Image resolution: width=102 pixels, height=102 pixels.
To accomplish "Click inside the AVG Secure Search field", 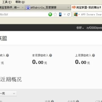I will [x=92, y=14].
